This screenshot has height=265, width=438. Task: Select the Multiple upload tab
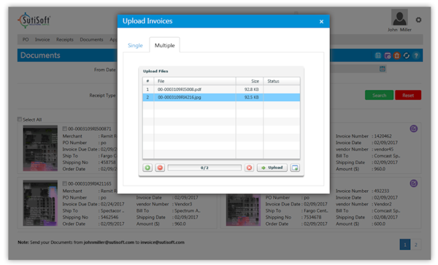164,45
